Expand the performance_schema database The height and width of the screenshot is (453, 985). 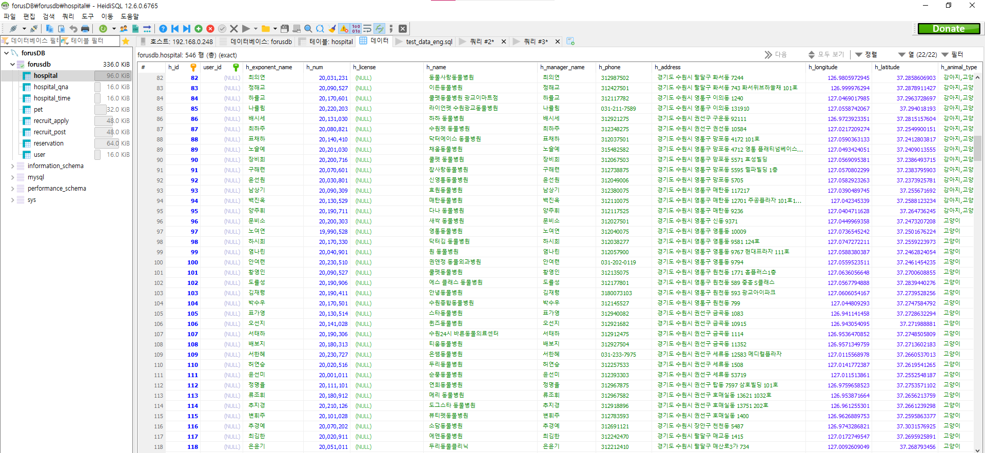click(12, 189)
